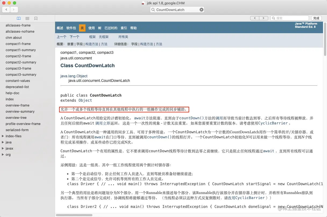The height and width of the screenshot is (217, 327).
Task: Open the 树 navigation tab
Action: pos(100,28)
